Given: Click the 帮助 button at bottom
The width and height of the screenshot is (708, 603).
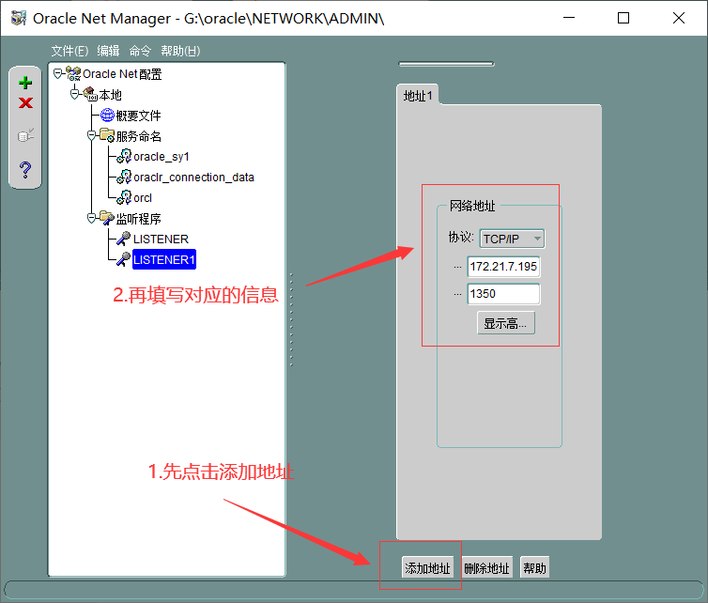Looking at the screenshot, I should tap(534, 567).
